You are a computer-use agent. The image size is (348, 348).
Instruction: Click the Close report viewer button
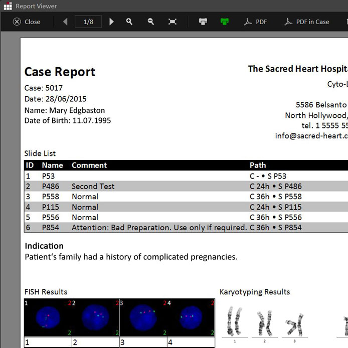point(27,22)
